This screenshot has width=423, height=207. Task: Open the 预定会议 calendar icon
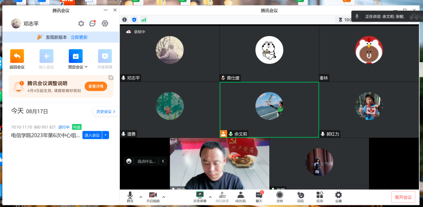tap(76, 56)
